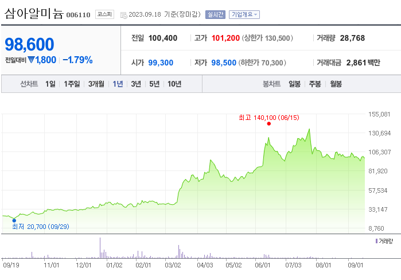The image size is (401, 280).
Task: Click the 8,760 y-axis label
Action: [x=376, y=228]
